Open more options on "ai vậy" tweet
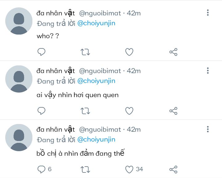This screenshot has height=178, width=222. pos(208,71)
